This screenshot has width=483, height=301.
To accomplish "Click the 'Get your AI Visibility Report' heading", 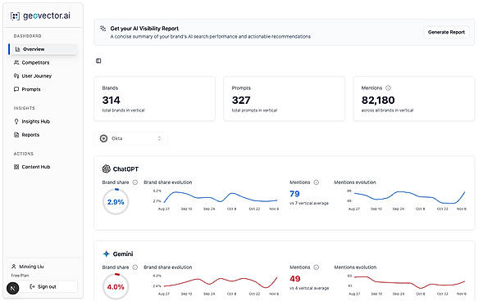I will point(144,29).
